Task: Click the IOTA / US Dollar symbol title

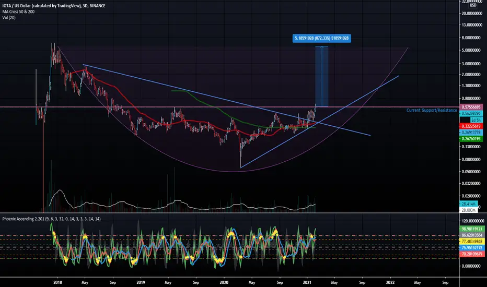Action: (x=54, y=6)
